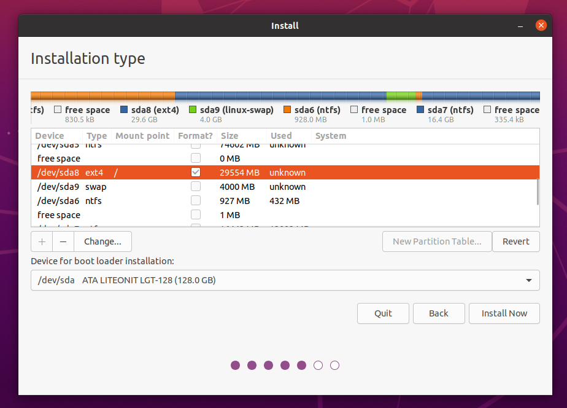The image size is (567, 408).
Task: Toggle Format checkbox for 0 MB free space
Action: tap(196, 158)
